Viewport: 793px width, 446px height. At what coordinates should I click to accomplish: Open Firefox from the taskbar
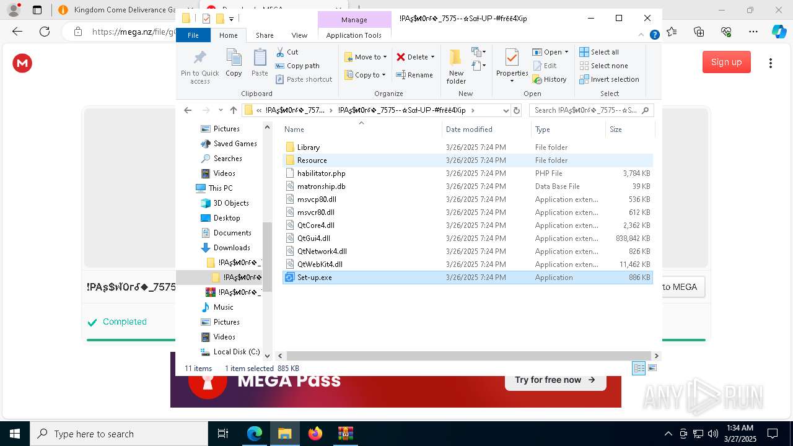(315, 434)
